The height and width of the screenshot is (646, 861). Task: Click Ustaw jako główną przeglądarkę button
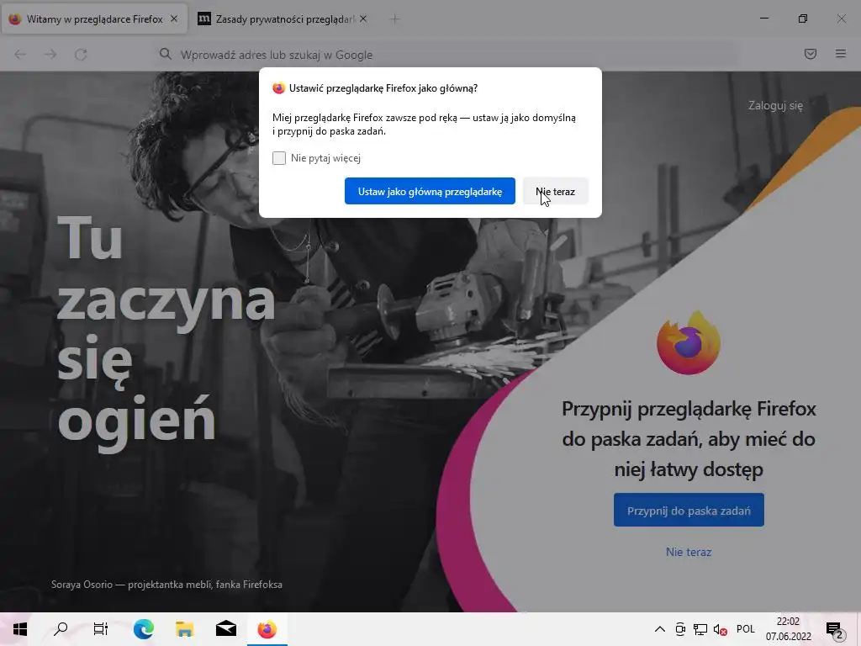point(430,191)
